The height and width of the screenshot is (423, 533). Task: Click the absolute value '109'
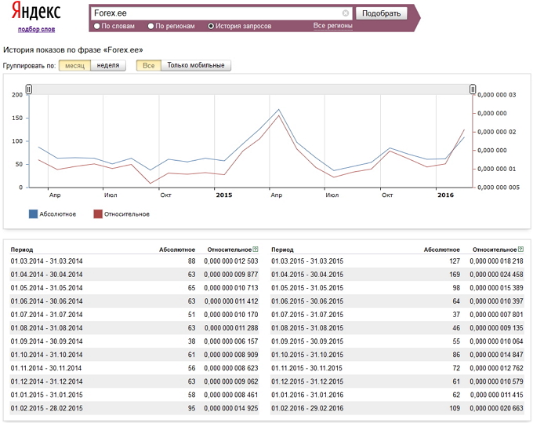point(455,408)
